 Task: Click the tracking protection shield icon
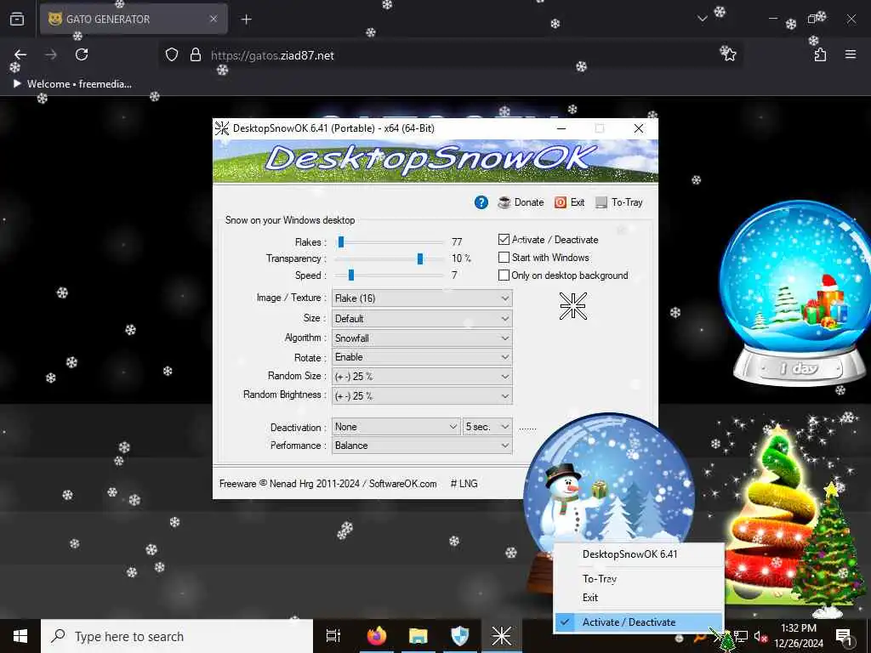pyautogui.click(x=172, y=54)
